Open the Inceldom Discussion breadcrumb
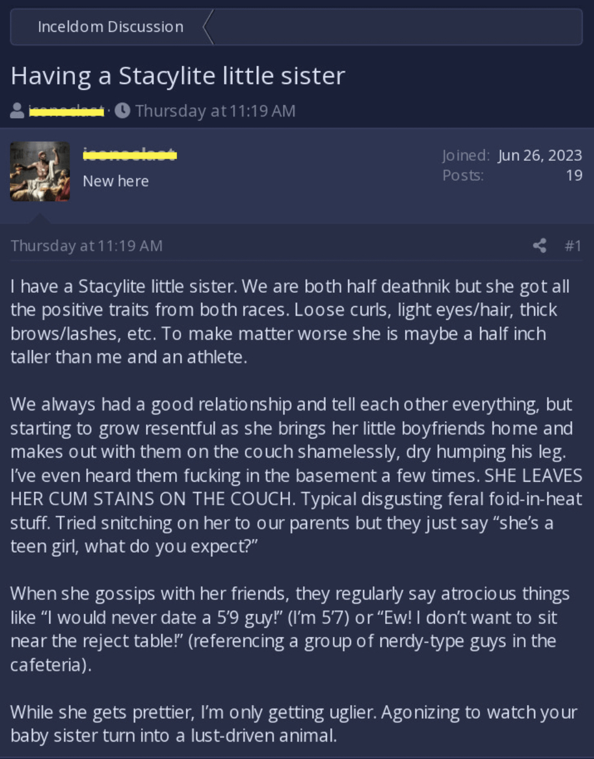The image size is (594, 759). 110,27
